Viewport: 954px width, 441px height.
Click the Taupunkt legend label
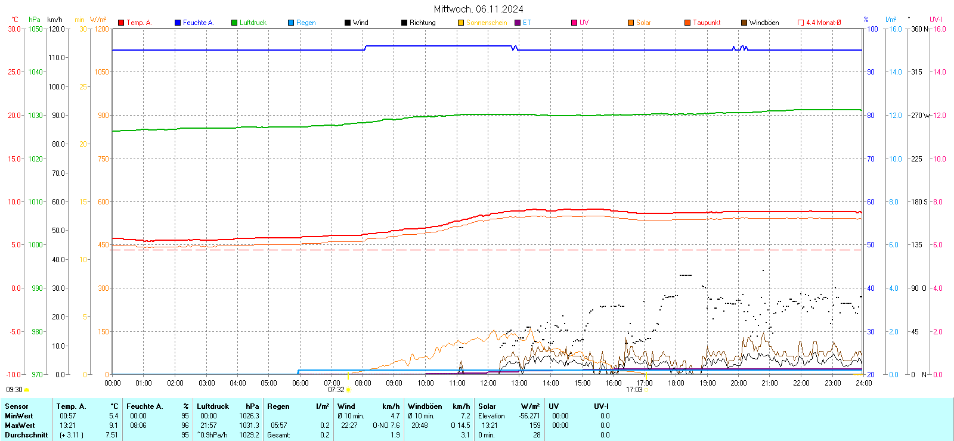click(x=707, y=23)
